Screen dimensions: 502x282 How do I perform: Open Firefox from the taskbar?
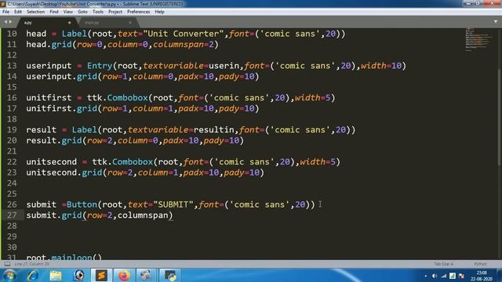point(124,276)
